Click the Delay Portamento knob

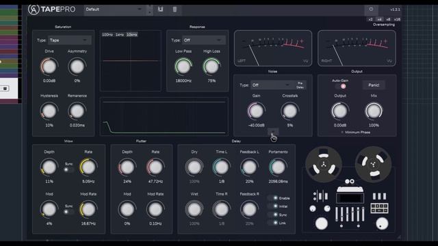tap(278, 167)
